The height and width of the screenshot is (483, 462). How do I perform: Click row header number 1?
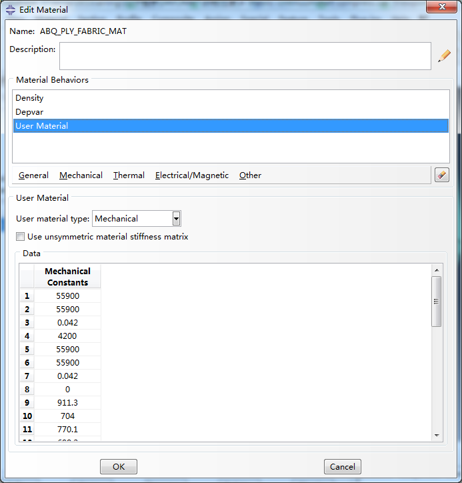click(27, 296)
